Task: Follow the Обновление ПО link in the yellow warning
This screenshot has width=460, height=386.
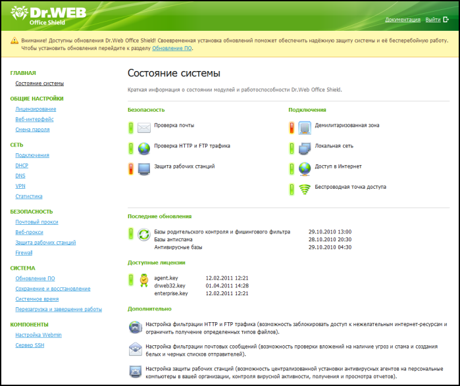Action: tap(172, 48)
